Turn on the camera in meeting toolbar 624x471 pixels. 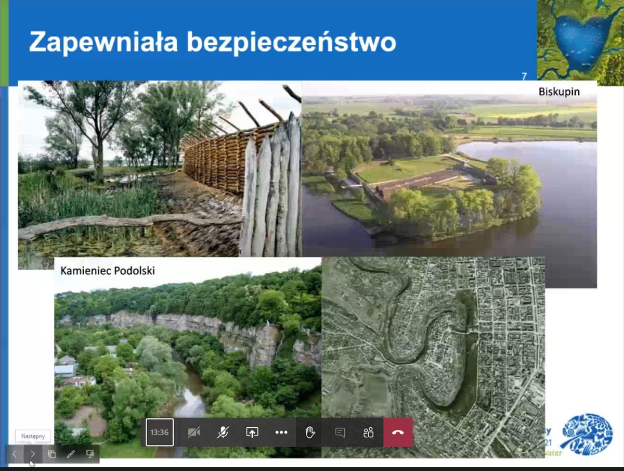tap(194, 432)
